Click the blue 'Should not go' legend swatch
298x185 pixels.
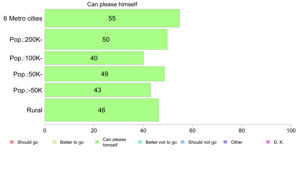click(x=183, y=142)
